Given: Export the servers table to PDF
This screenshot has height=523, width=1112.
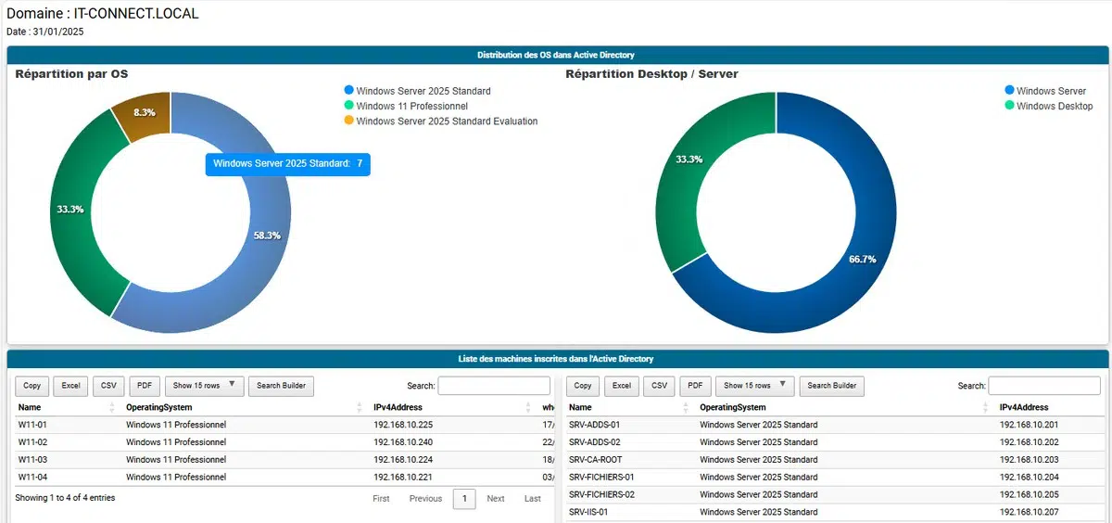Looking at the screenshot, I should [x=694, y=386].
